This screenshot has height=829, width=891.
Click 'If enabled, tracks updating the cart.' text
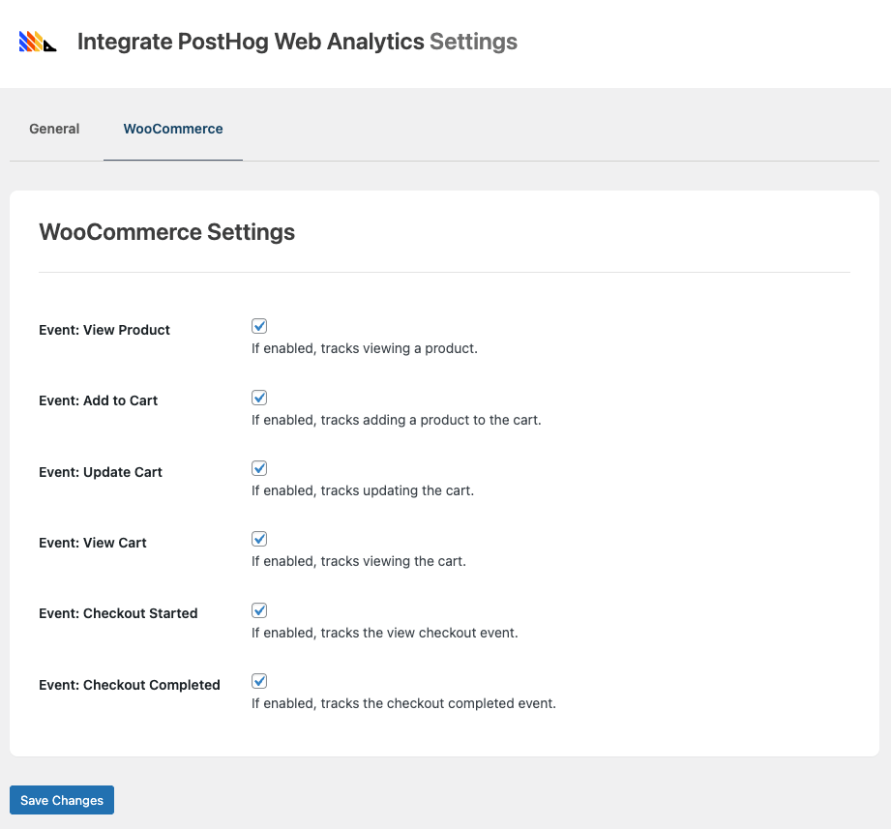363,490
